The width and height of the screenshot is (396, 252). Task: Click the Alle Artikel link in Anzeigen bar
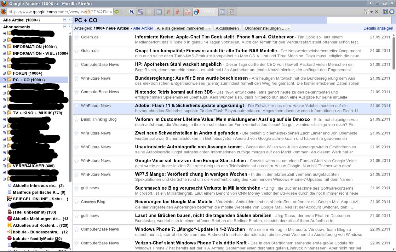(143, 28)
